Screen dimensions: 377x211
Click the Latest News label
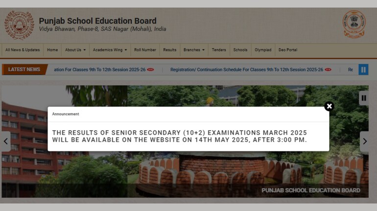coord(24,70)
